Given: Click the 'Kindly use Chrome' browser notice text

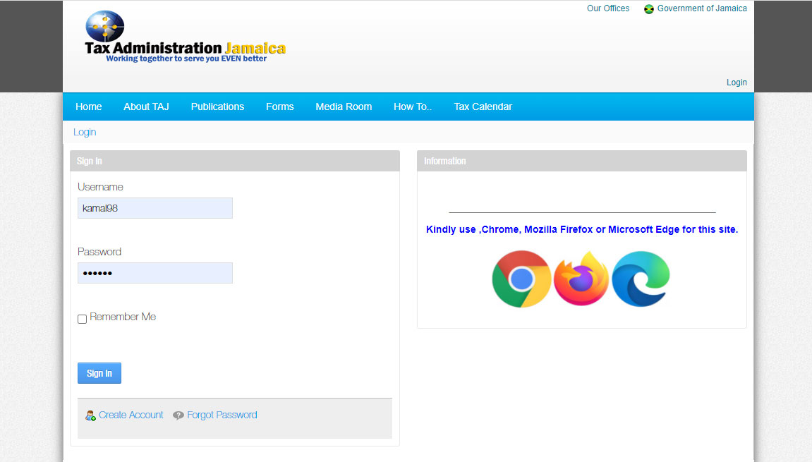Looking at the screenshot, I should 581,229.
